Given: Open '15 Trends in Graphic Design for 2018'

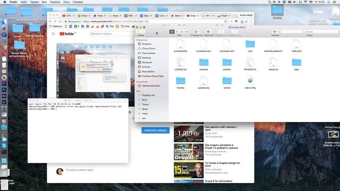Looking at the screenshot, I should point(222,164).
